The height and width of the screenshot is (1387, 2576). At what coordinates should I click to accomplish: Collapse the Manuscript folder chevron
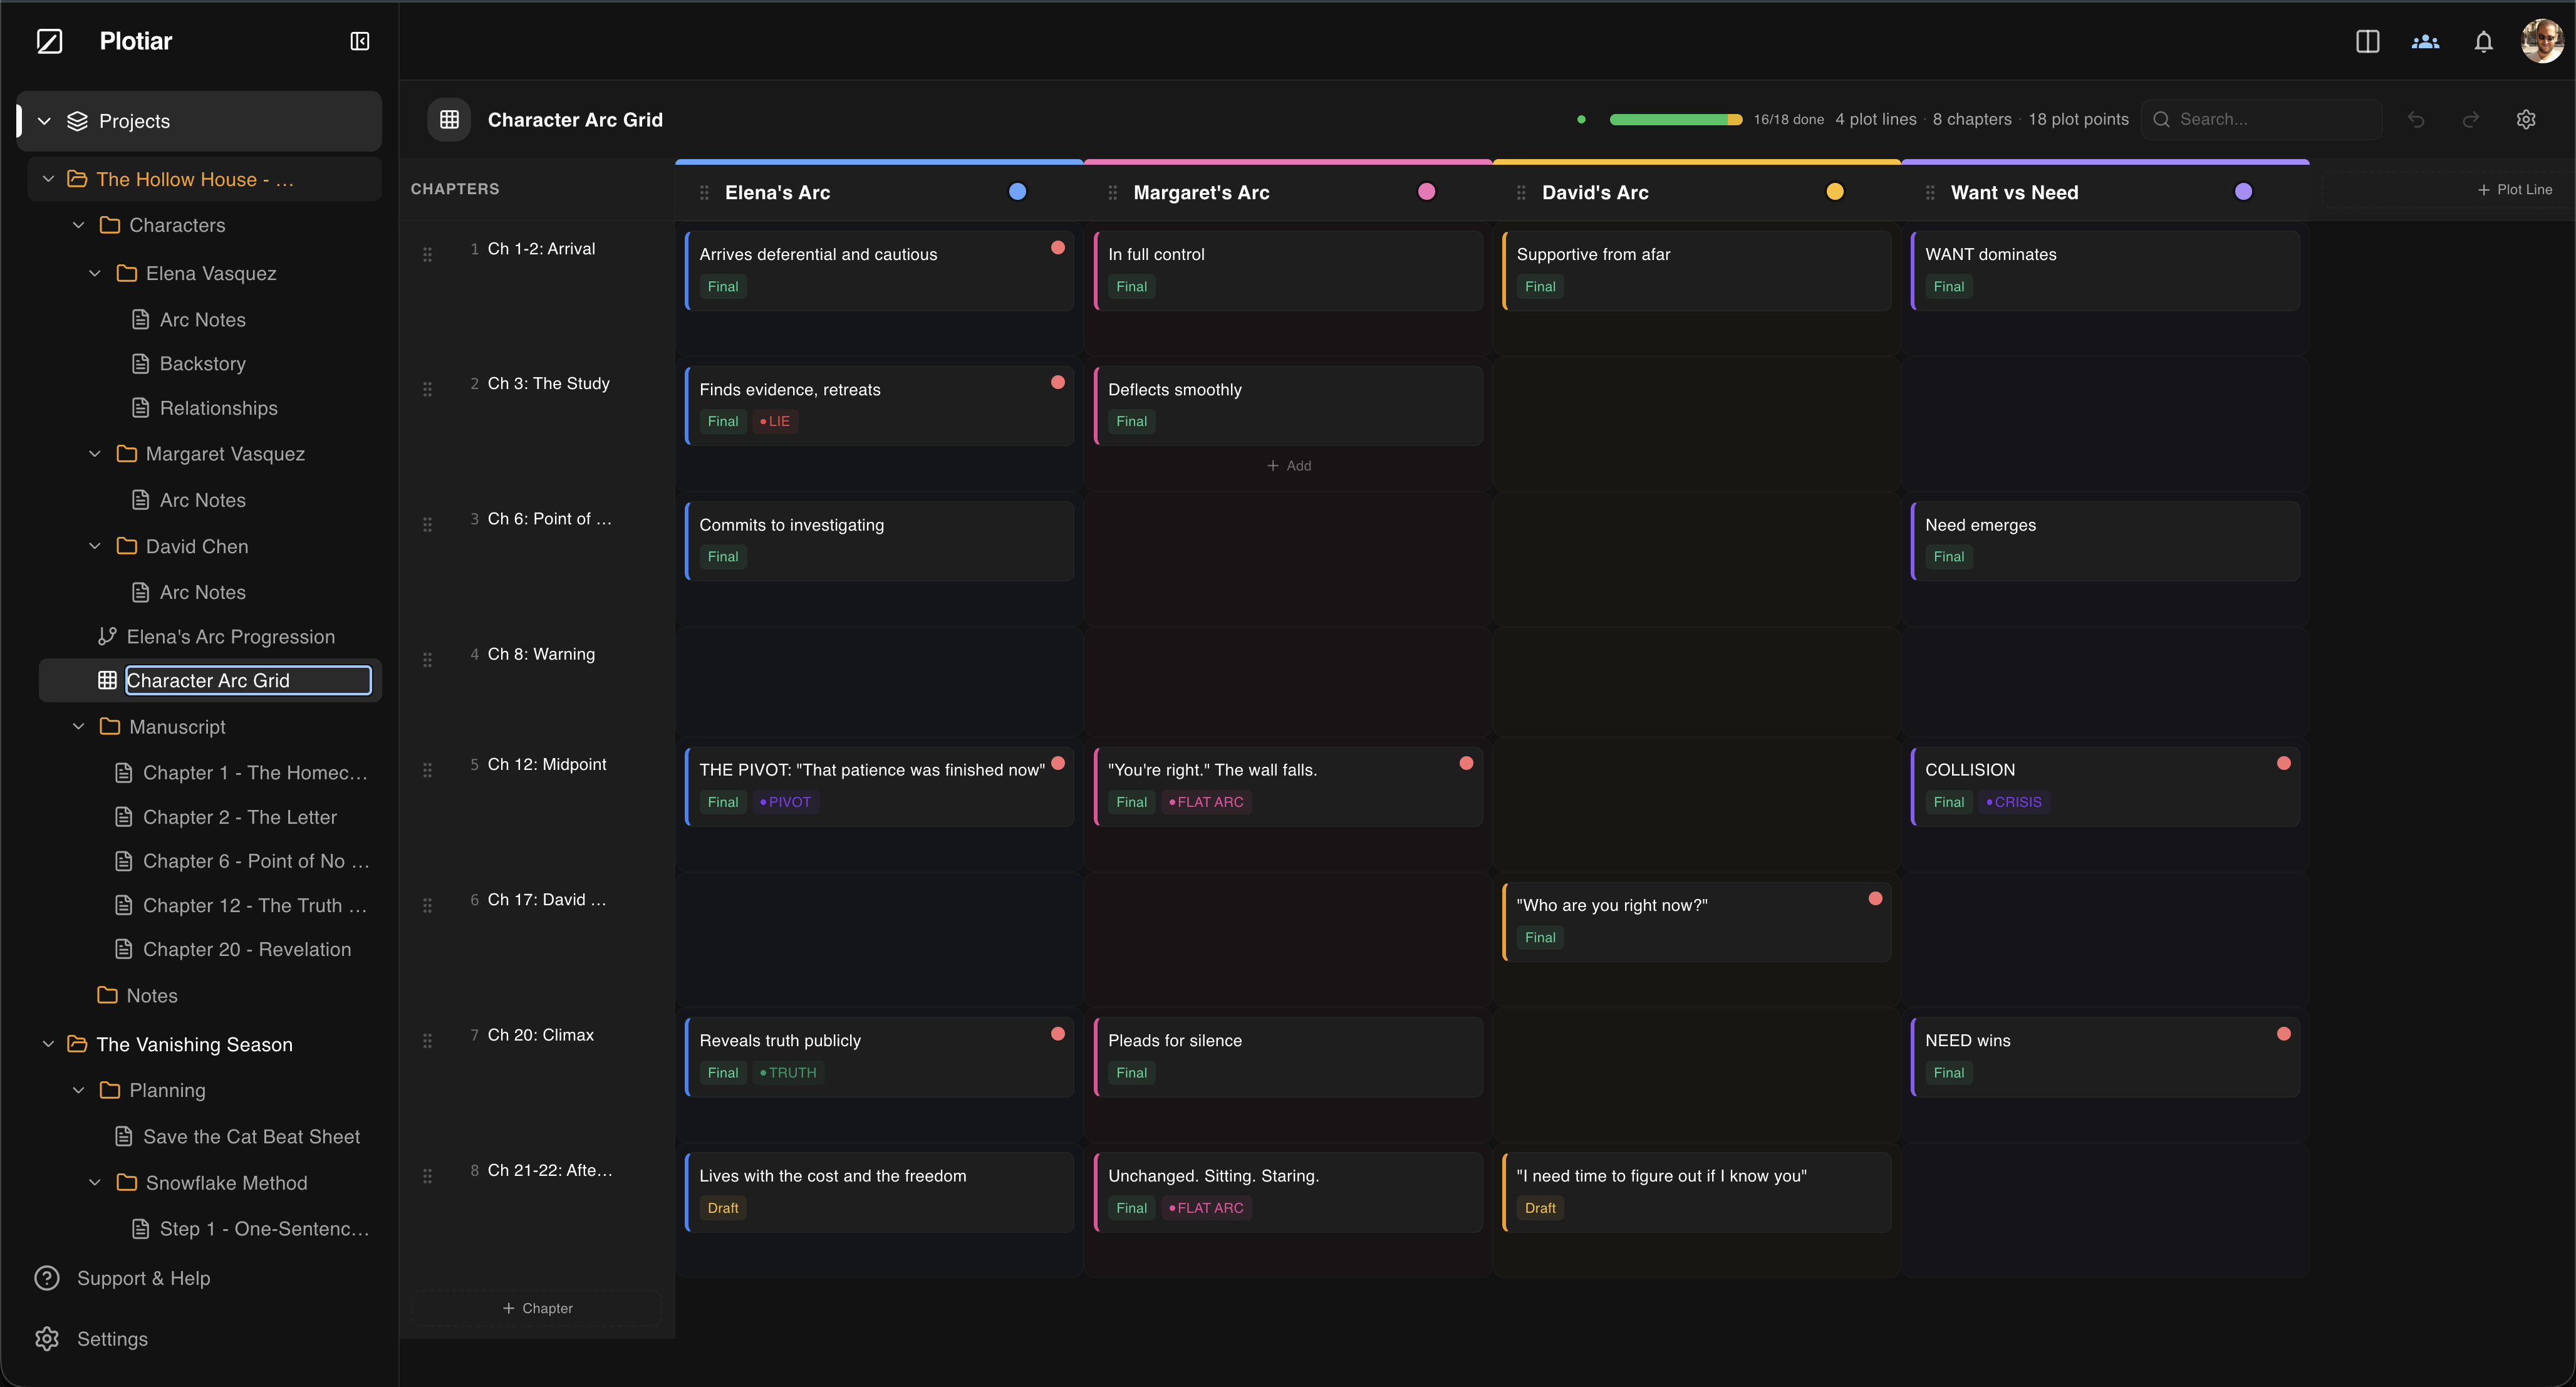pyautogui.click(x=79, y=727)
